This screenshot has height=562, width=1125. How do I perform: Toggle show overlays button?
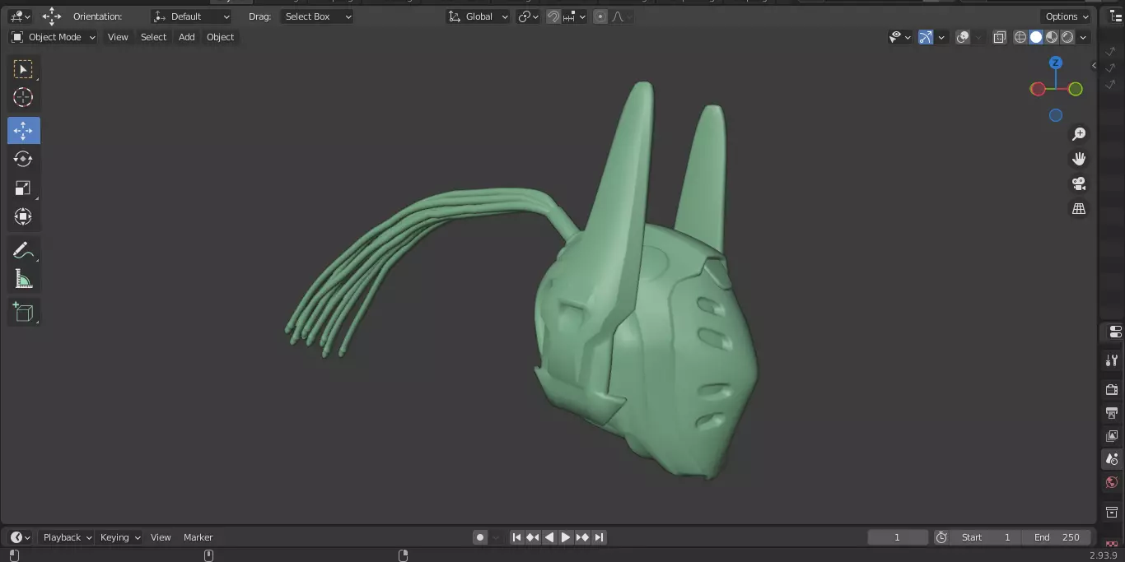(962, 37)
